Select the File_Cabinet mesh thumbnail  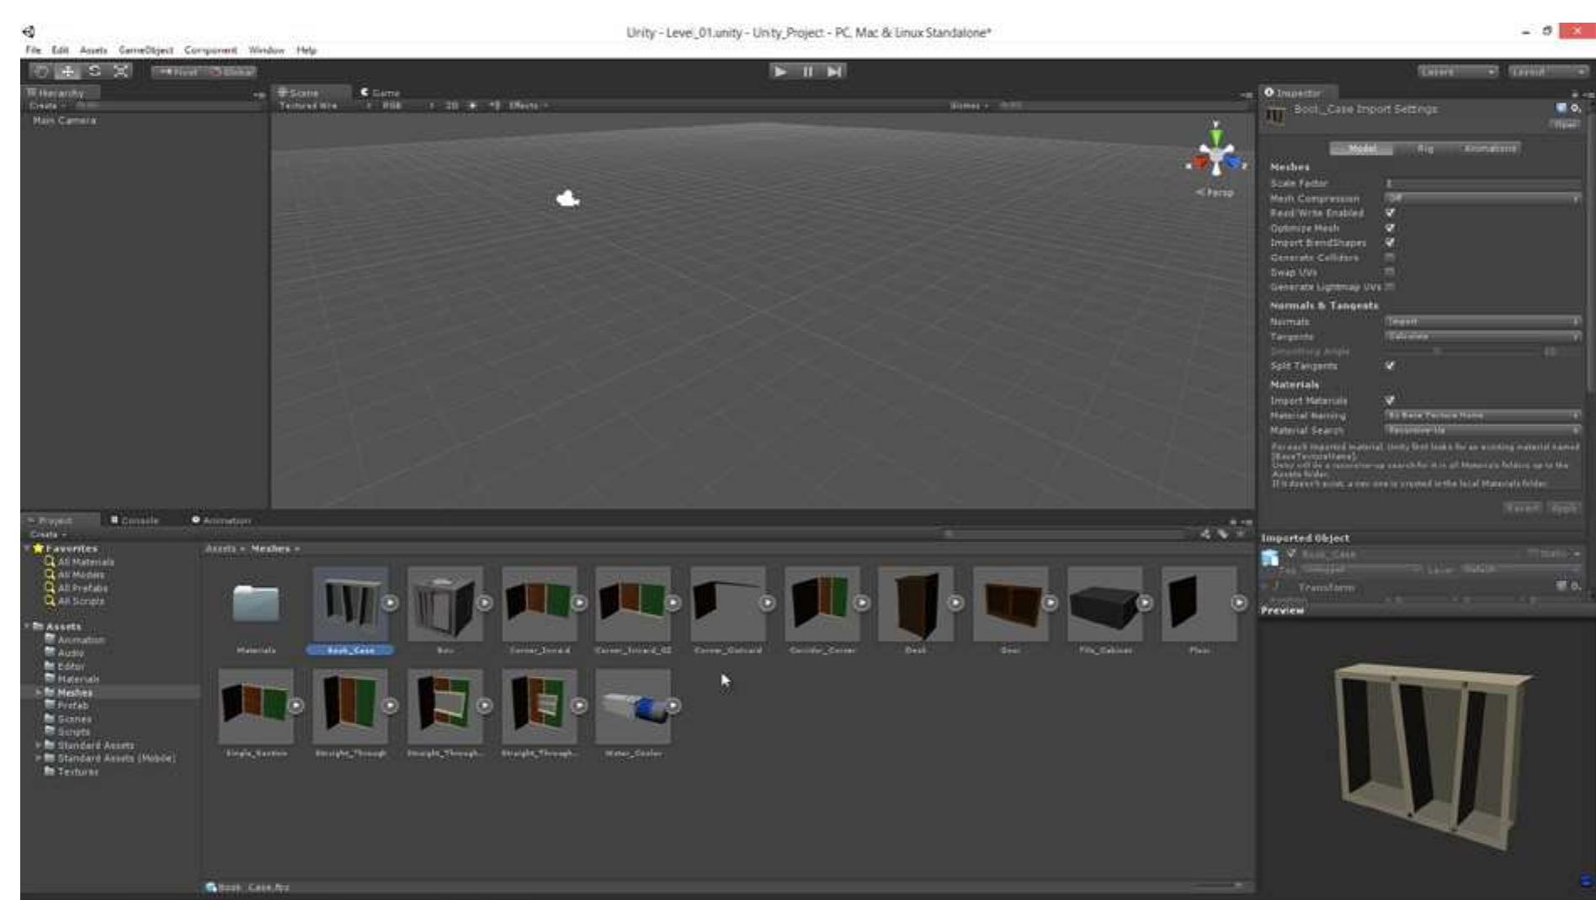[1104, 603]
